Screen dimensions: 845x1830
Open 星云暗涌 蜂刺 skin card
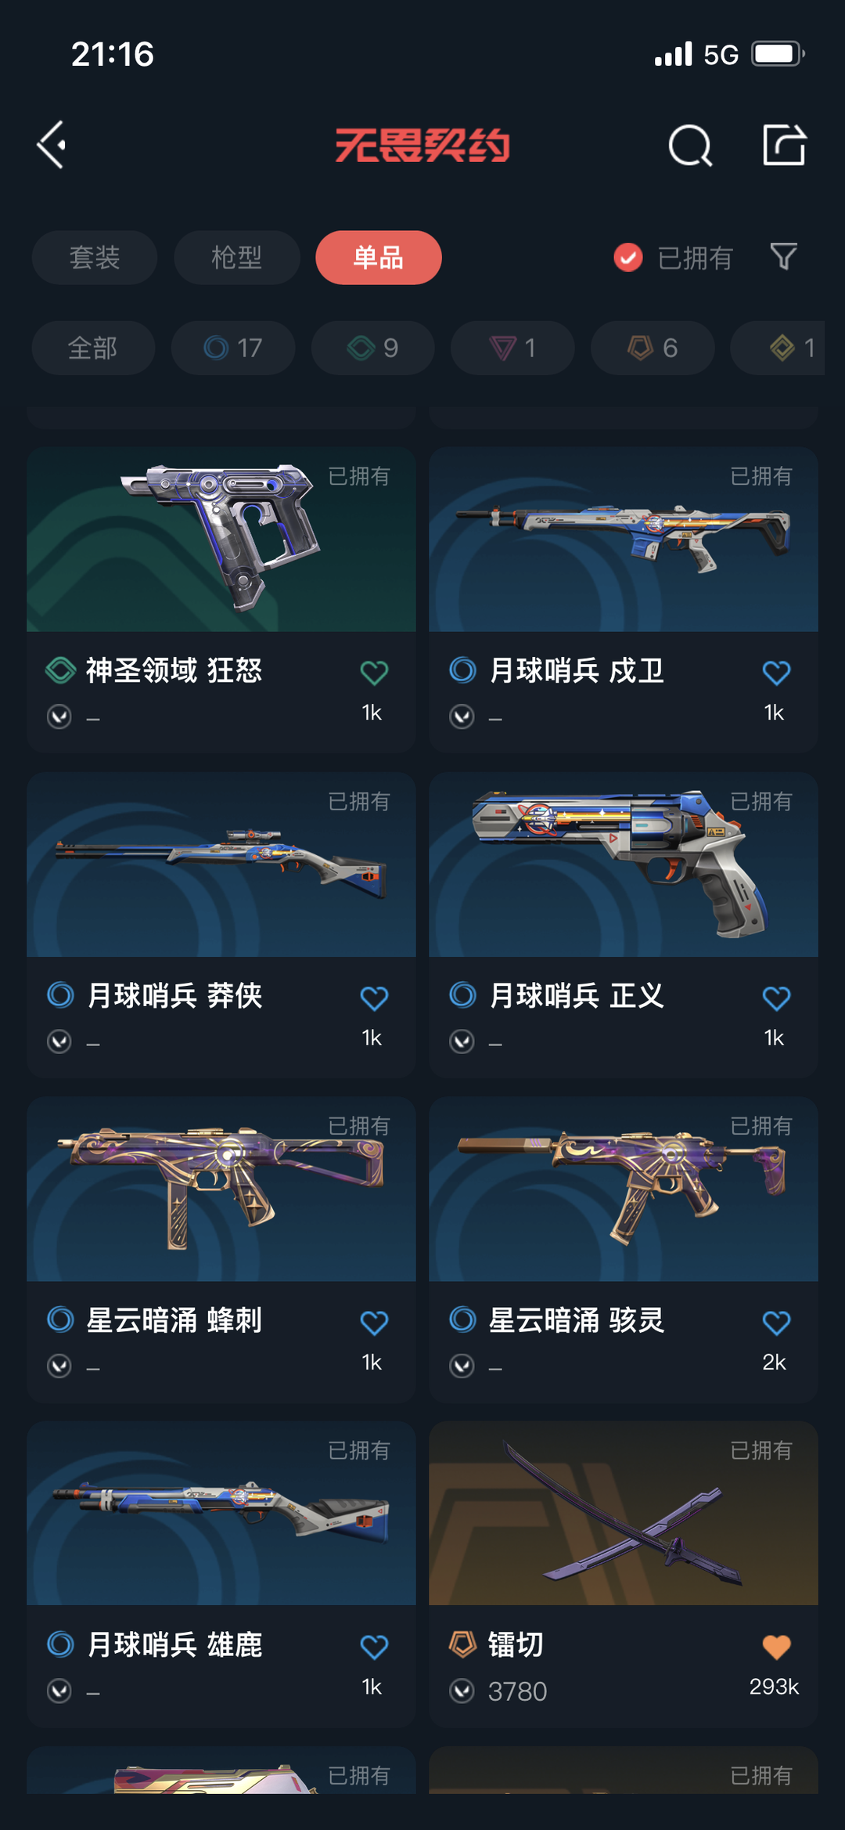pos(221,1250)
